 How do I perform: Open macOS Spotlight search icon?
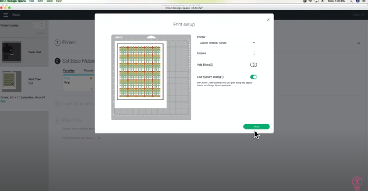(351, 1)
